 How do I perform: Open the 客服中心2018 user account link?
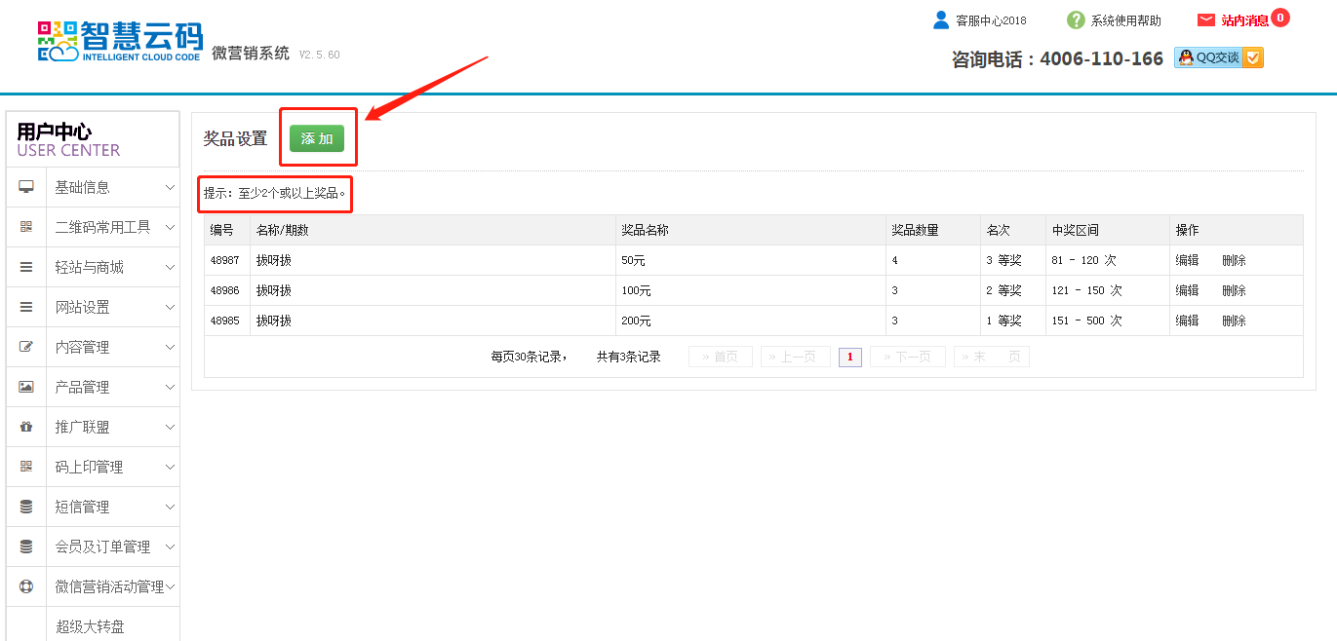pyautogui.click(x=990, y=20)
